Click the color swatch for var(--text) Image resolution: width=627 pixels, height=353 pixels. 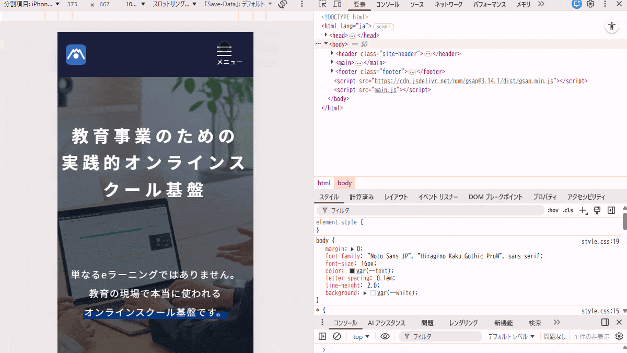pos(352,271)
